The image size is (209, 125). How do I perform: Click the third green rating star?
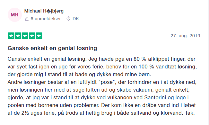(25, 36)
